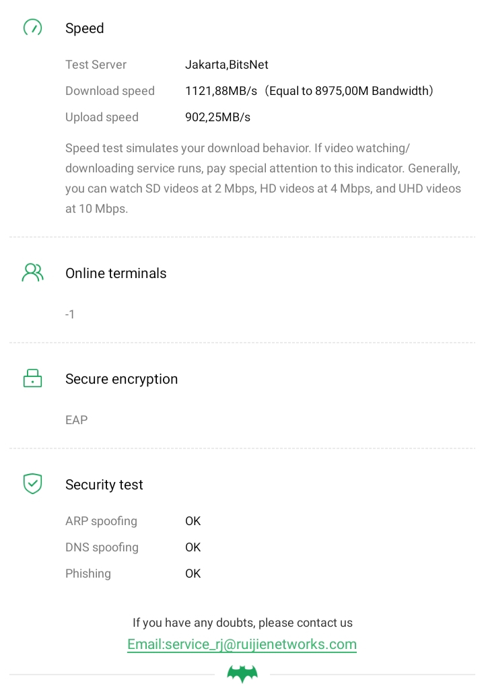
Task: Click the bat logo at bottom
Action: point(242,673)
